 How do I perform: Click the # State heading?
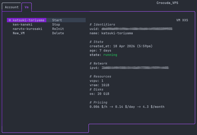pos(96,42)
